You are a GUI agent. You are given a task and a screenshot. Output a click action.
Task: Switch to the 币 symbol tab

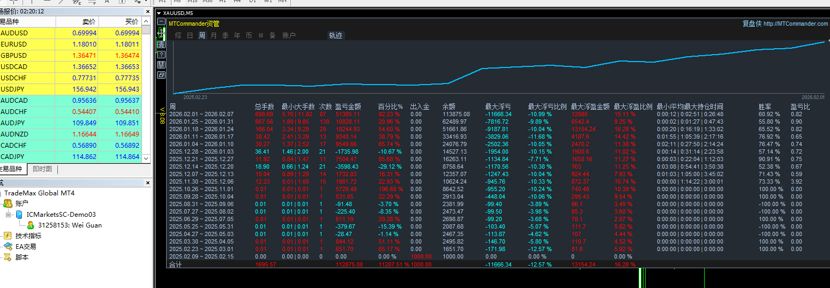pyautogui.click(x=249, y=36)
